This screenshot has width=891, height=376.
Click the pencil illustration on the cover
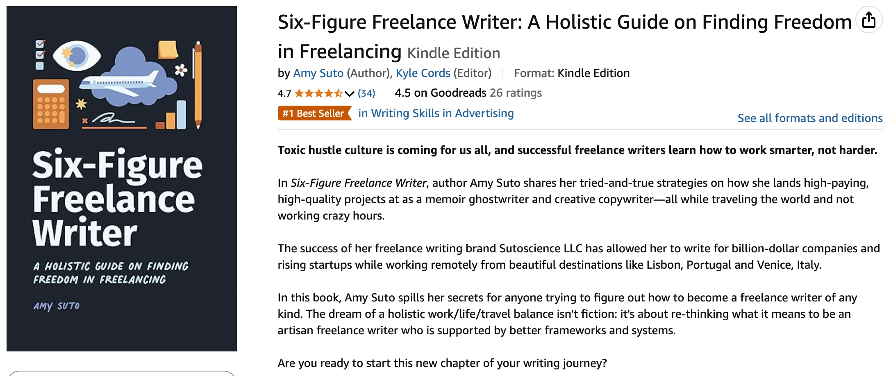tap(198, 85)
